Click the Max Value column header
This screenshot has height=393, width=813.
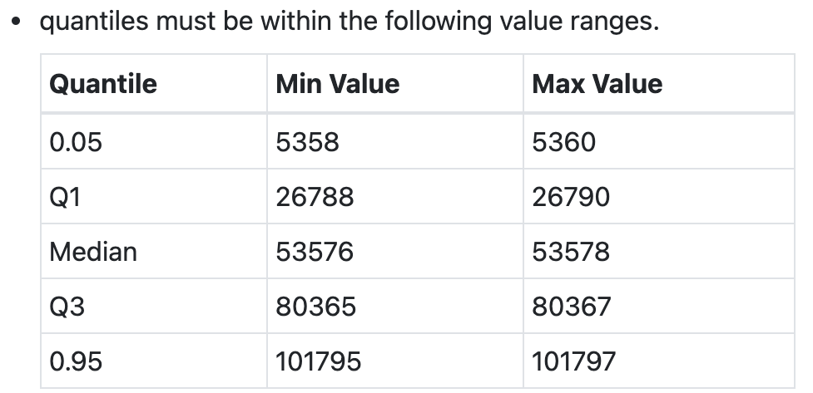[x=597, y=84]
